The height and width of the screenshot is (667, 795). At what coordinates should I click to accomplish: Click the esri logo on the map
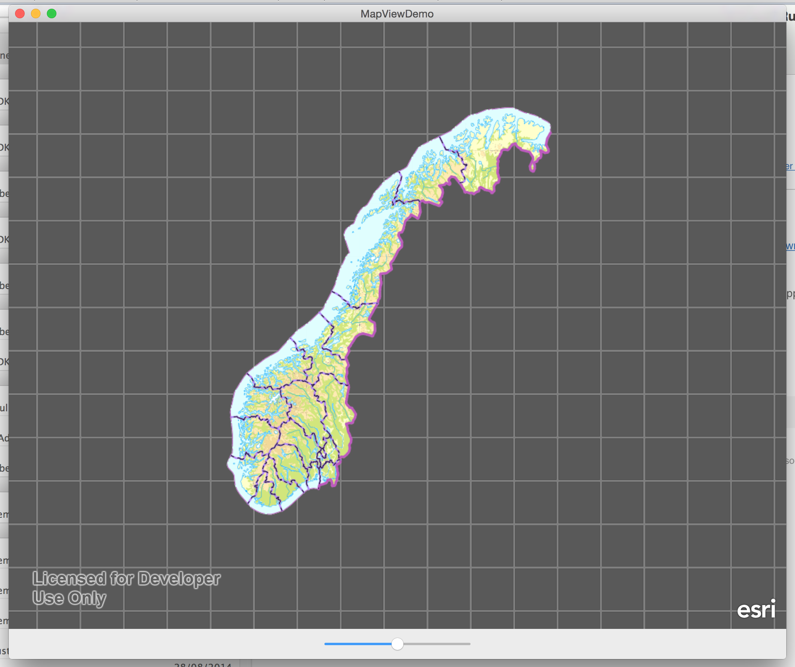point(756,609)
